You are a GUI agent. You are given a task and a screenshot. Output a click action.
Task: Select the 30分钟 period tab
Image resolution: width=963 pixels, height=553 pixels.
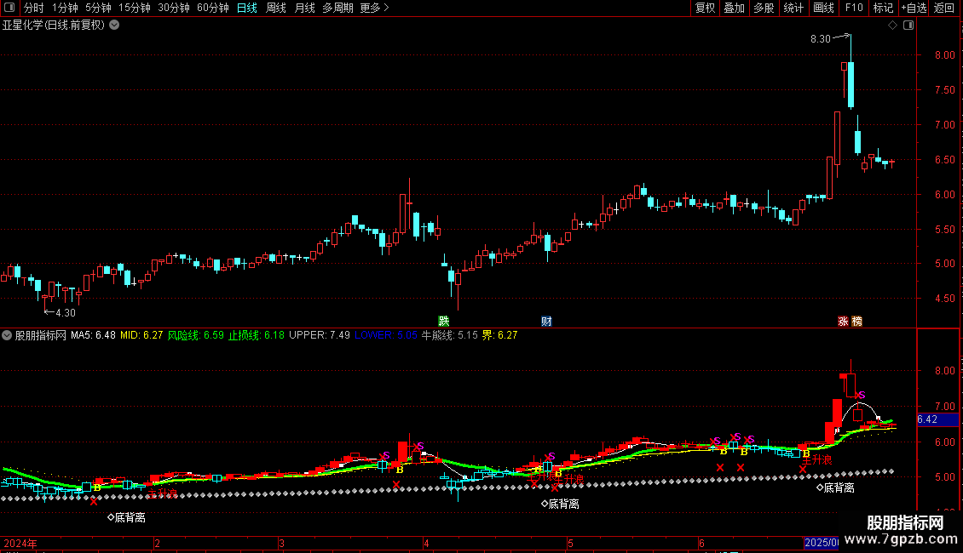(174, 8)
